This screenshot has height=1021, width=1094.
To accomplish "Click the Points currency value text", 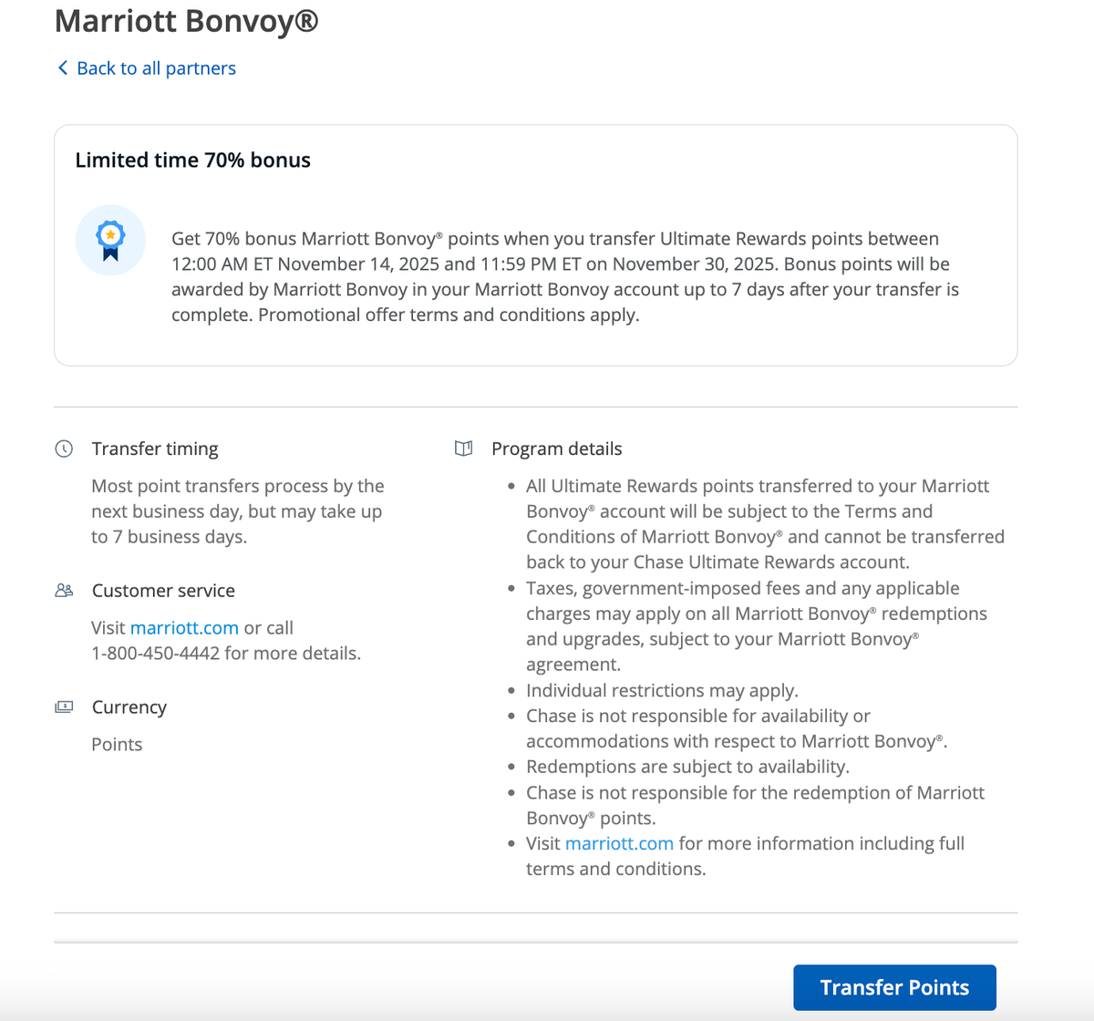I will tap(117, 744).
